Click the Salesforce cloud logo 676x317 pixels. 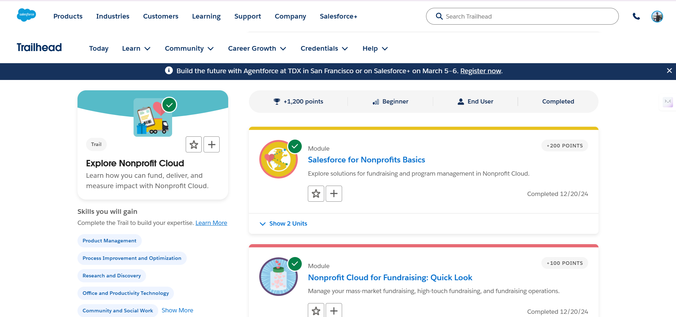point(26,15)
